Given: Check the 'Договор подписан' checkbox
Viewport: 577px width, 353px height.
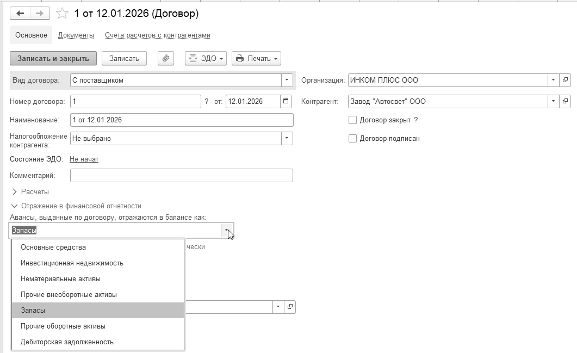Looking at the screenshot, I should point(353,139).
